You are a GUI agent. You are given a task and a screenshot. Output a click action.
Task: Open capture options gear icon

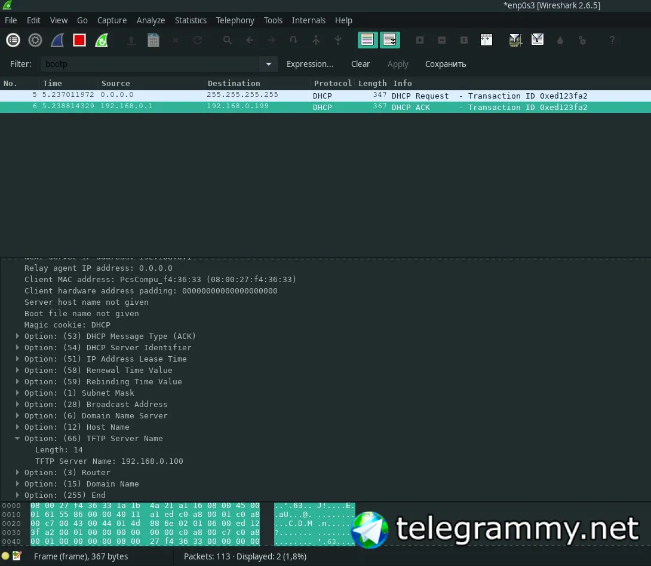click(x=35, y=40)
